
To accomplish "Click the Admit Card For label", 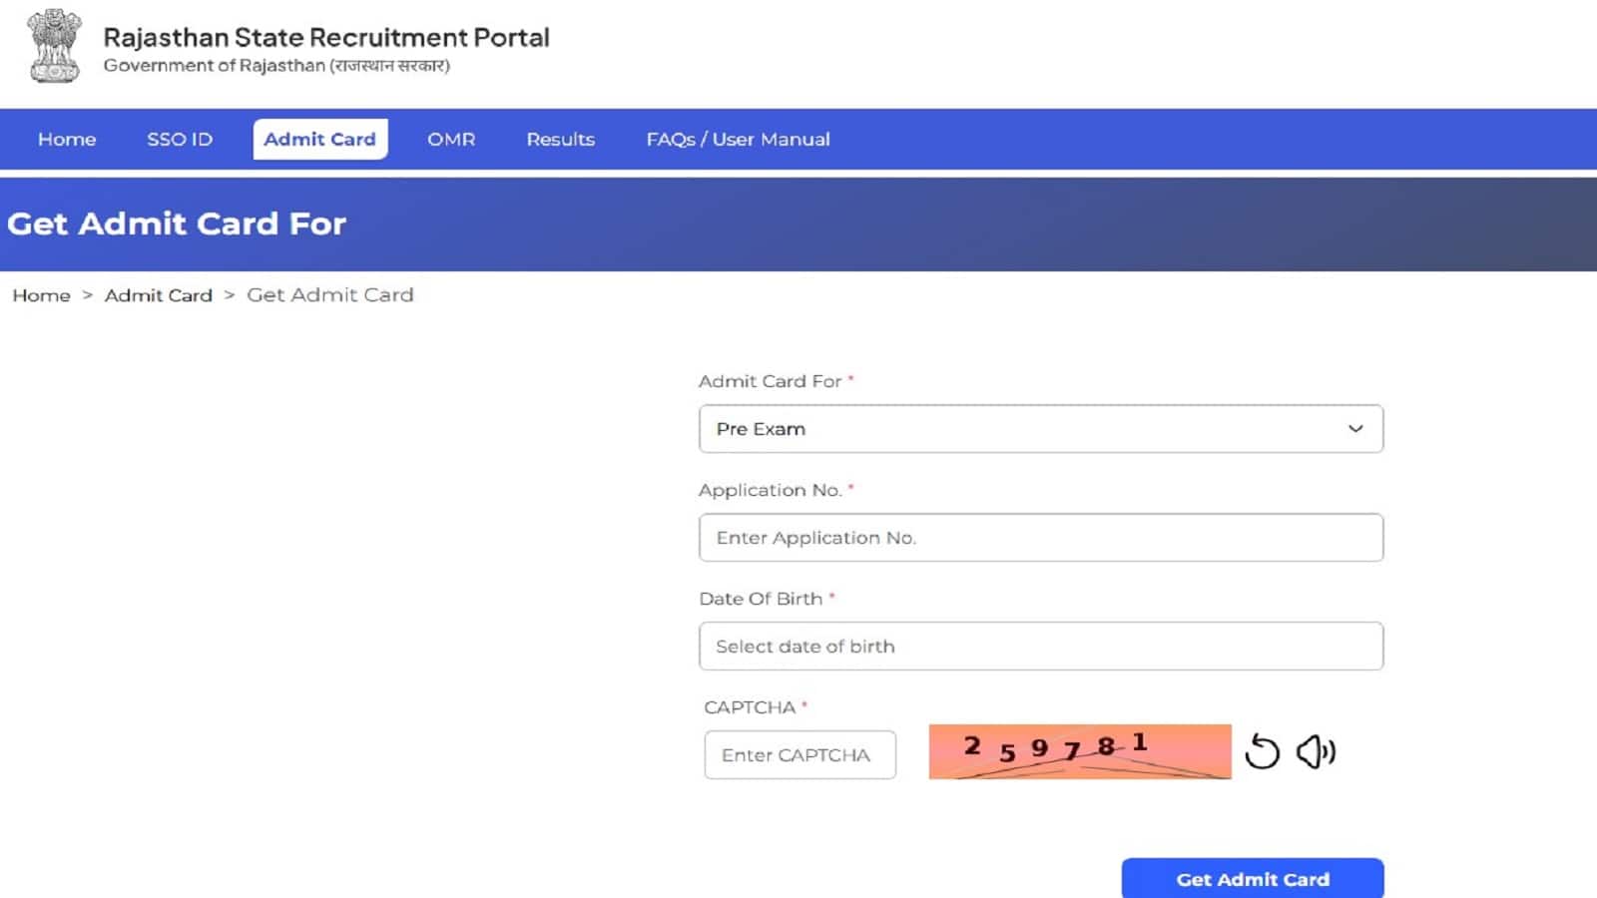I will coord(770,381).
